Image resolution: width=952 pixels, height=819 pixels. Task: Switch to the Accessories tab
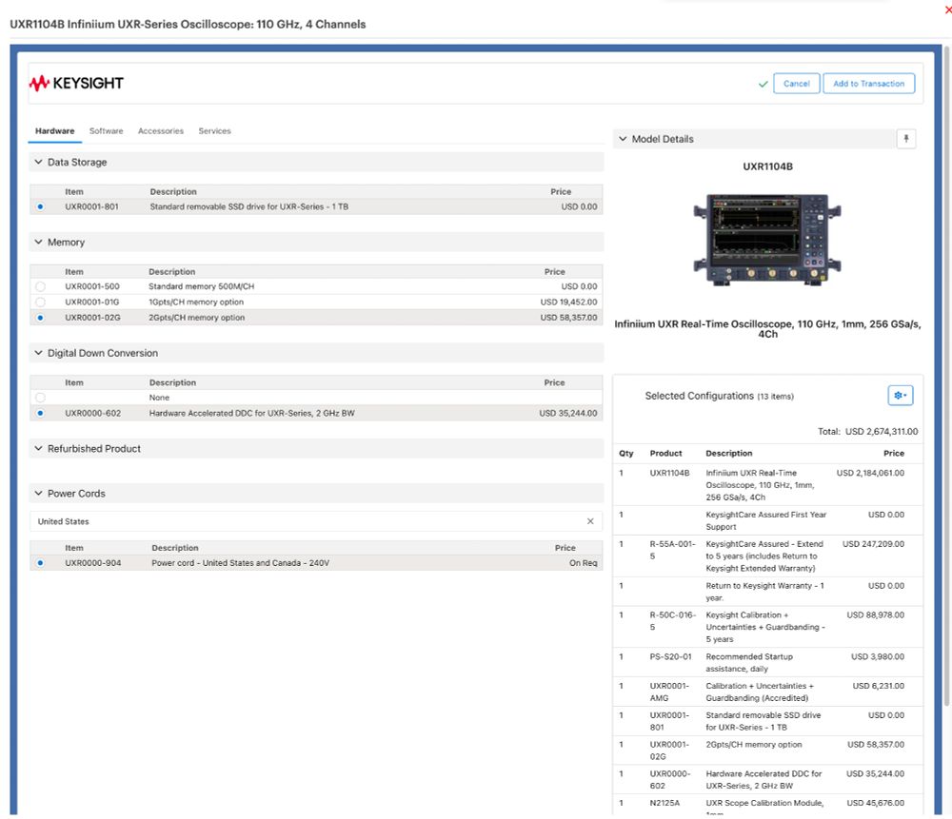pyautogui.click(x=161, y=131)
